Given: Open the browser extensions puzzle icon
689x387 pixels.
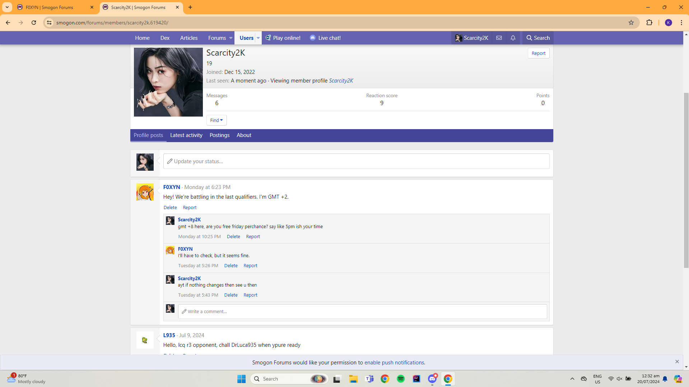Looking at the screenshot, I should point(649,23).
